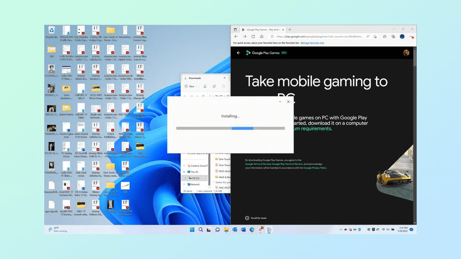
Task: Open the Google Privacy Policy link
Action: click(315, 168)
